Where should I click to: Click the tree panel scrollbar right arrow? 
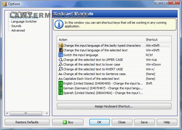point(47,113)
